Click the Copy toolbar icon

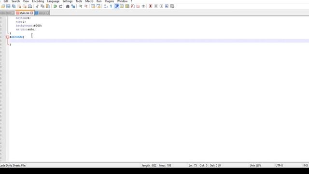[42, 6]
